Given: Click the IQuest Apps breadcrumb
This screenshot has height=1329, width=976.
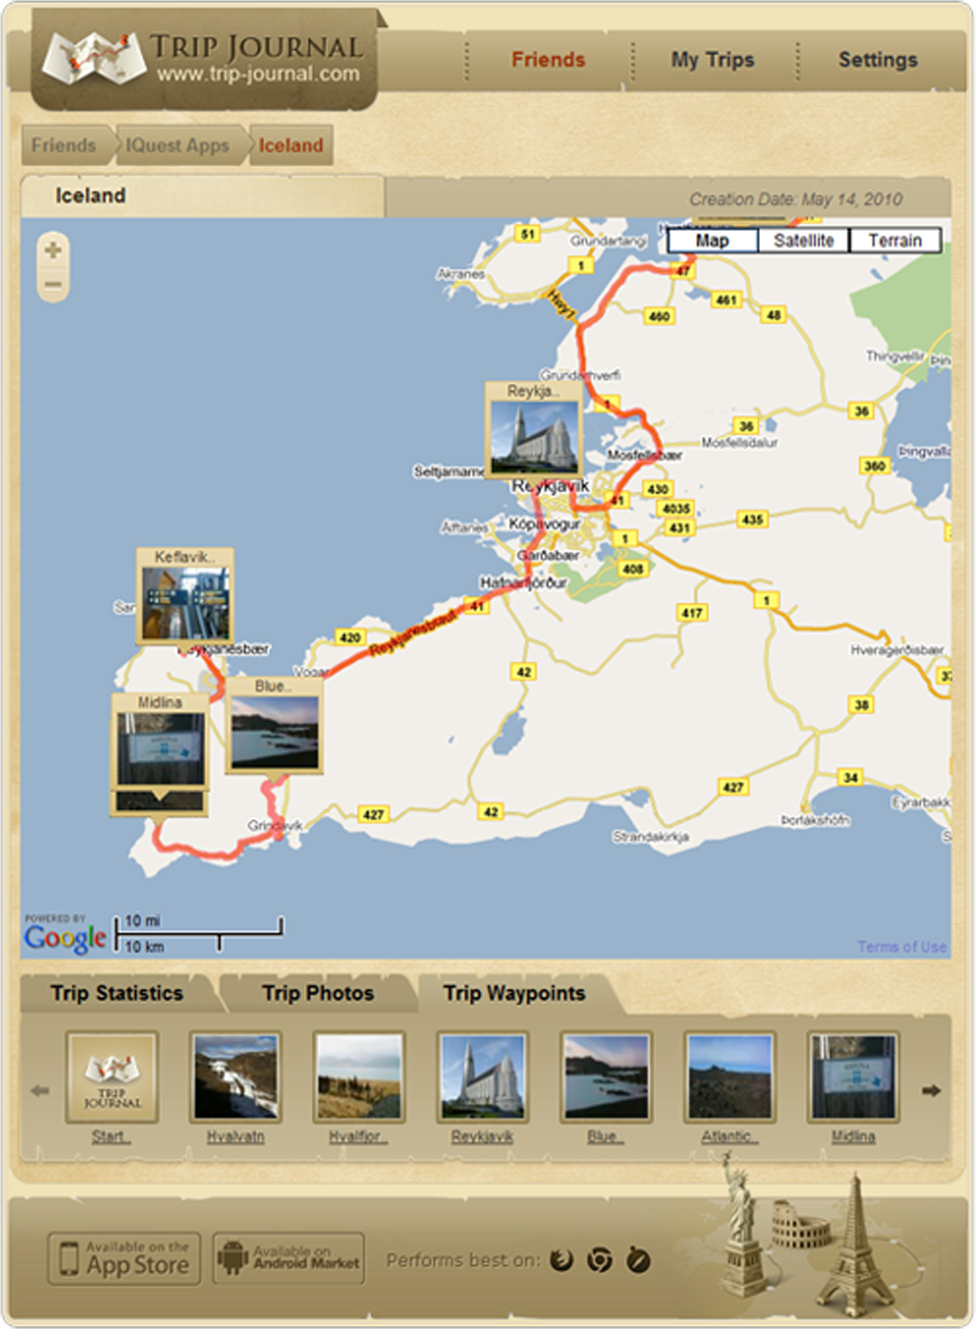Looking at the screenshot, I should tap(177, 145).
